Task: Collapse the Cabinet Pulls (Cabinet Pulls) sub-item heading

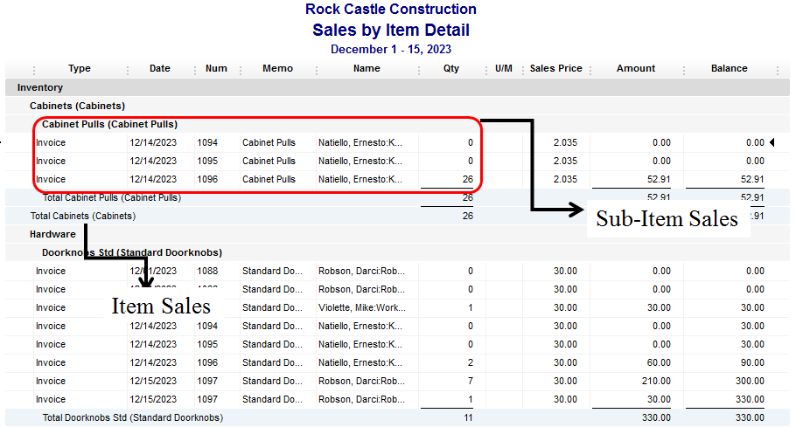Action: (x=109, y=124)
